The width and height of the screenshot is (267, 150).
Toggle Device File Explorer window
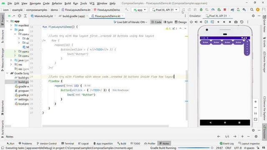264,108
